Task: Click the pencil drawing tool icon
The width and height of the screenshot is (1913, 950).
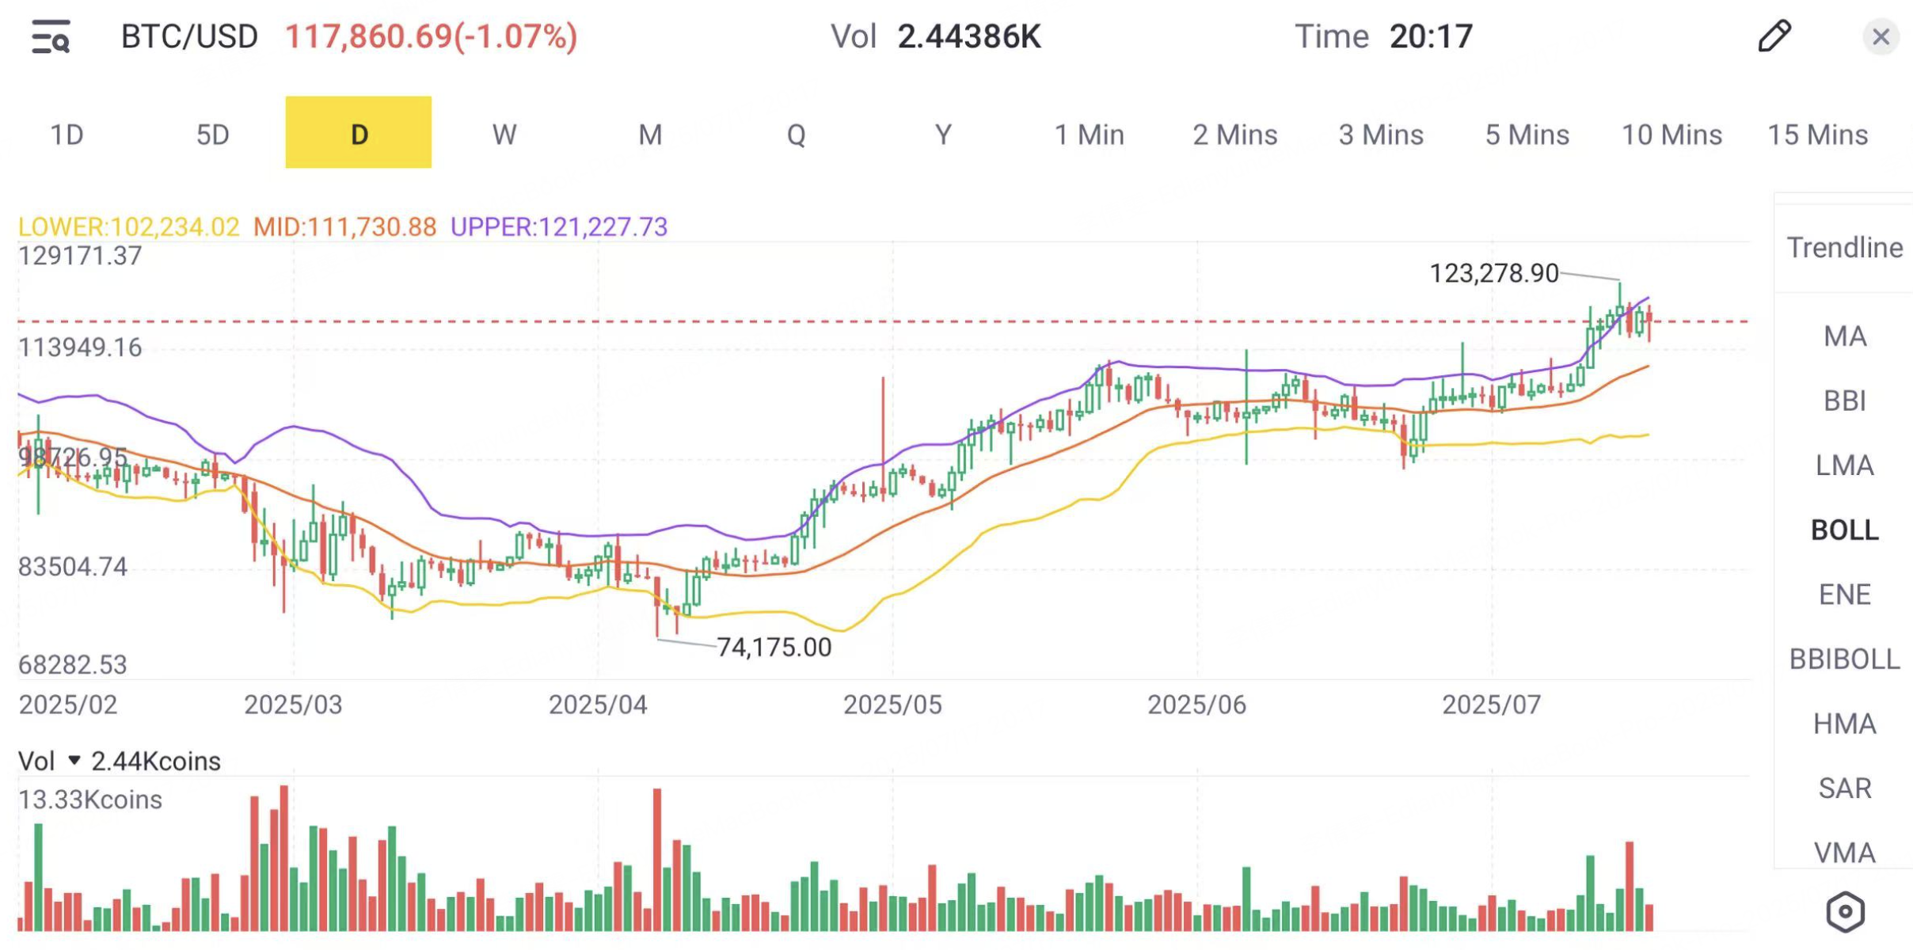Action: [1774, 36]
